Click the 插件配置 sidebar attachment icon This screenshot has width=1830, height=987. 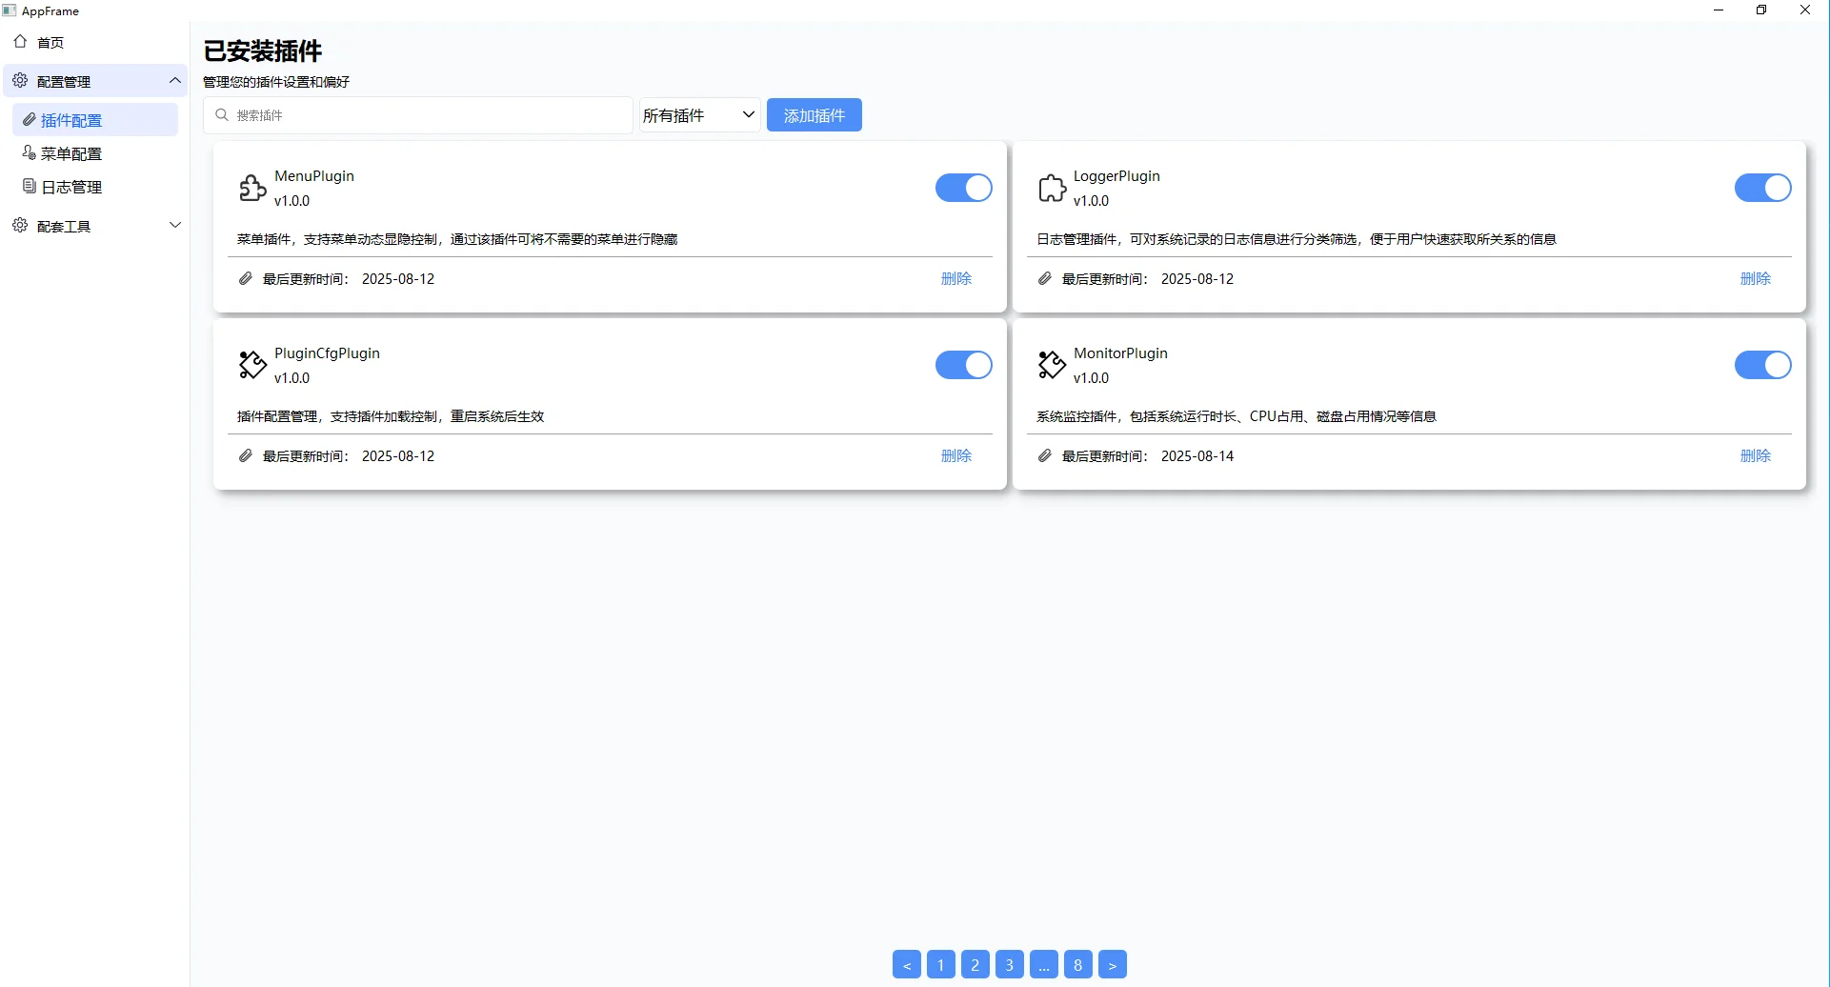coord(30,120)
